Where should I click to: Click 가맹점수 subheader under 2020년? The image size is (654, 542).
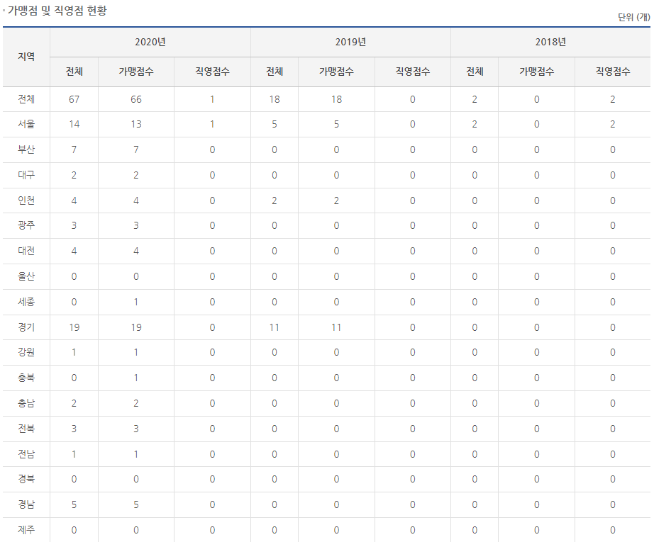tap(136, 72)
